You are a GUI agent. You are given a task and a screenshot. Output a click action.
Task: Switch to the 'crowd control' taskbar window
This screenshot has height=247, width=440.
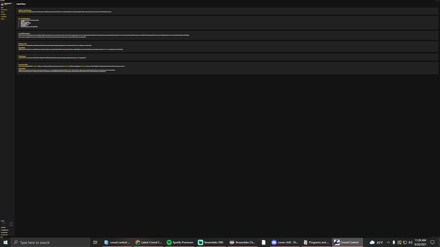point(117,243)
